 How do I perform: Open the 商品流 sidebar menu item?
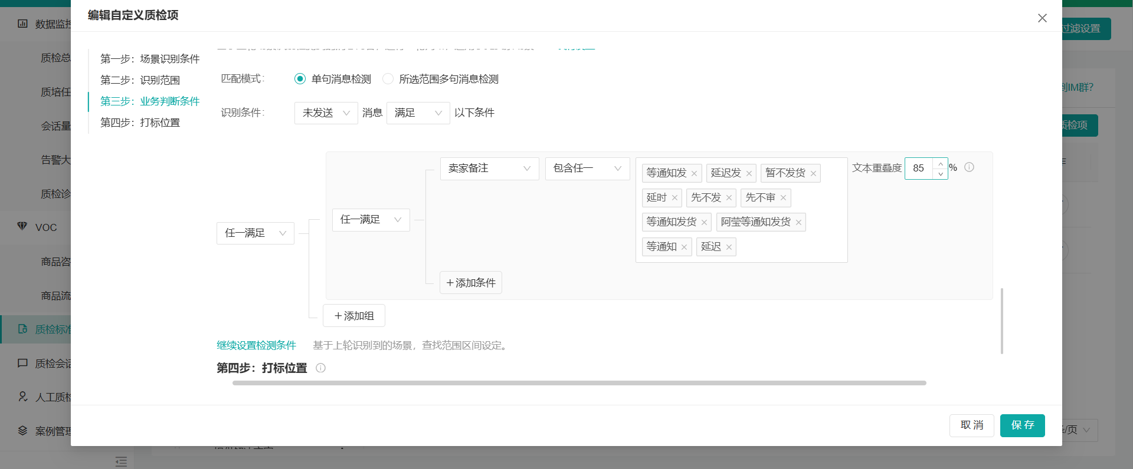[x=55, y=296]
